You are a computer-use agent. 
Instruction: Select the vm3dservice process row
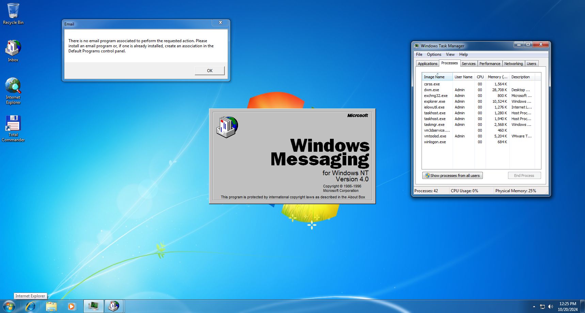(478, 130)
